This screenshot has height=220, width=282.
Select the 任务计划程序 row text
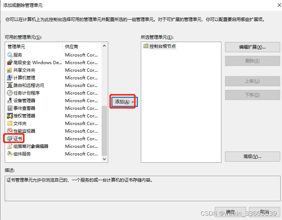pos(26,93)
